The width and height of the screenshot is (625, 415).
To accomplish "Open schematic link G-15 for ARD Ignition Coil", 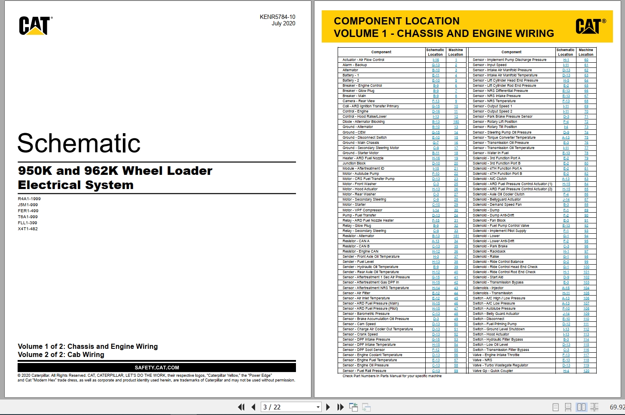I will pos(436,106).
